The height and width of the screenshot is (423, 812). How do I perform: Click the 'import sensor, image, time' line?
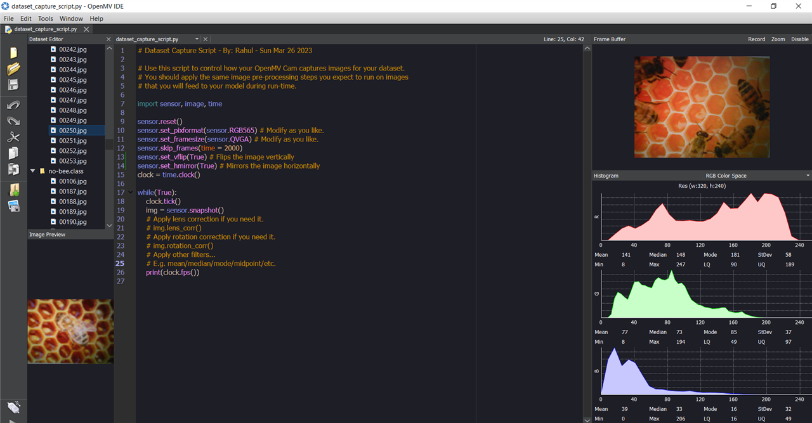point(180,103)
